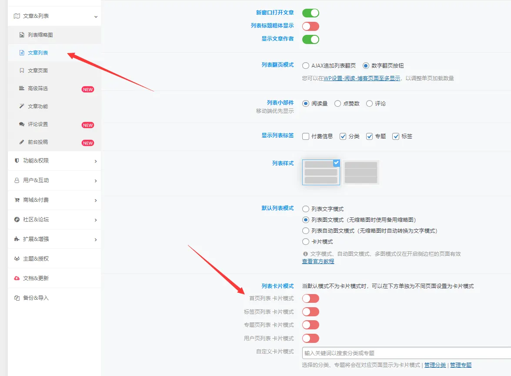Viewport: 511px width, 376px height.
Task: Click the copy icon for 备份&导入
Action: pyautogui.click(x=17, y=298)
